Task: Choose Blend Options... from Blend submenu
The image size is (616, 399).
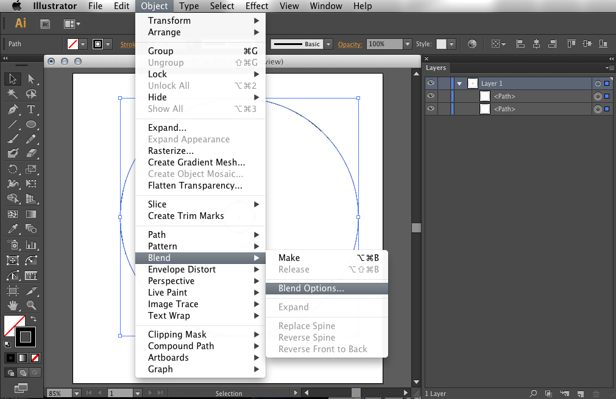Action: (327, 288)
